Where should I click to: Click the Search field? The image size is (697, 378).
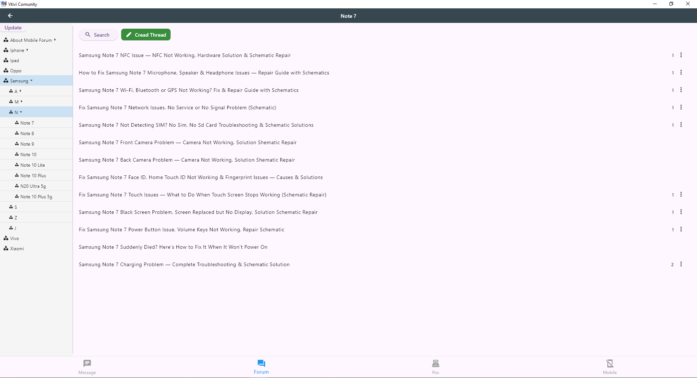98,35
